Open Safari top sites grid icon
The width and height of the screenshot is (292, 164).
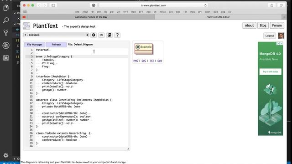click(x=25, y=12)
